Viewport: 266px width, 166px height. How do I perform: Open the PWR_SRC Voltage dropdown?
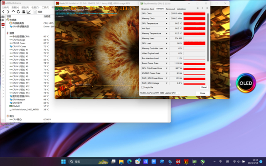[x=166, y=83]
